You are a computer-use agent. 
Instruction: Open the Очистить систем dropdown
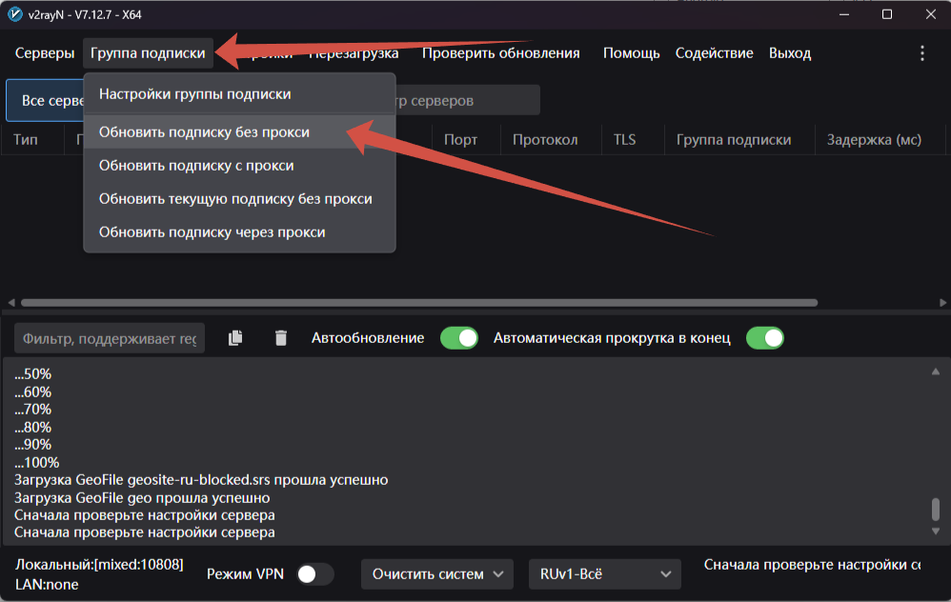[437, 573]
